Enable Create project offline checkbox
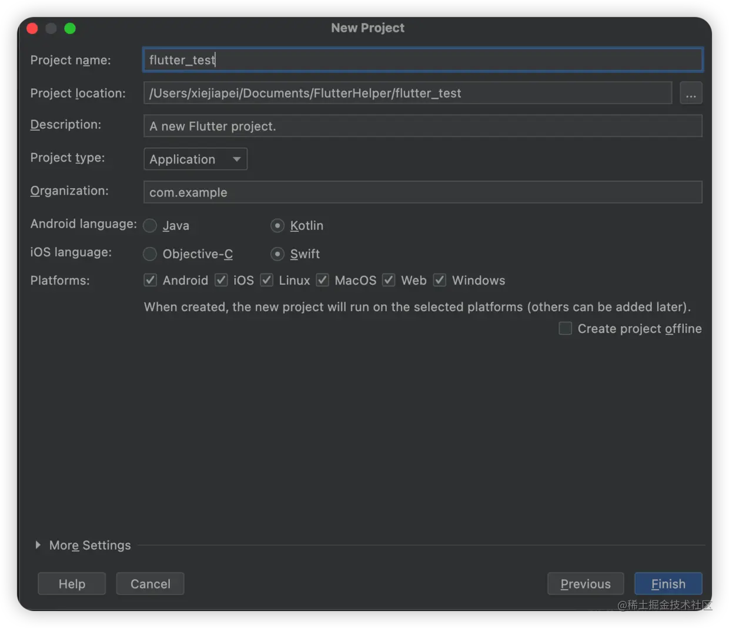This screenshot has width=729, height=628. point(566,329)
